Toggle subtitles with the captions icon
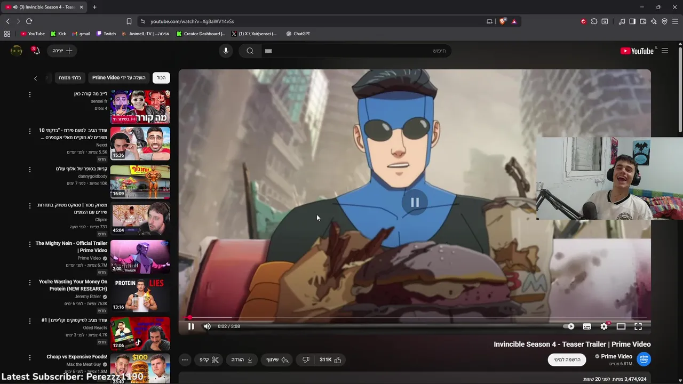The image size is (683, 384). 587,326
